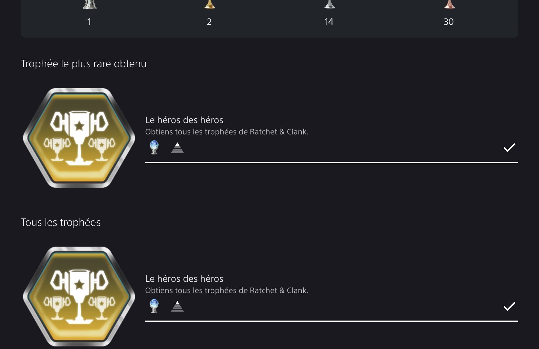Click progress bar under Tous les trophées entry

[x=332, y=321]
